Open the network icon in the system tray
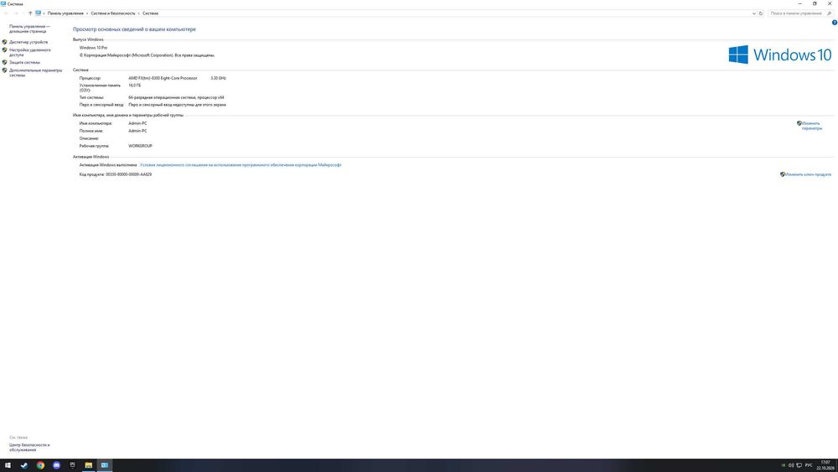The height and width of the screenshot is (472, 838). 799,465
